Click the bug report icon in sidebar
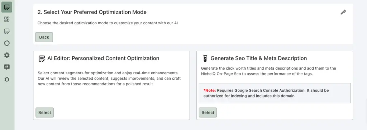 pos(7,79)
